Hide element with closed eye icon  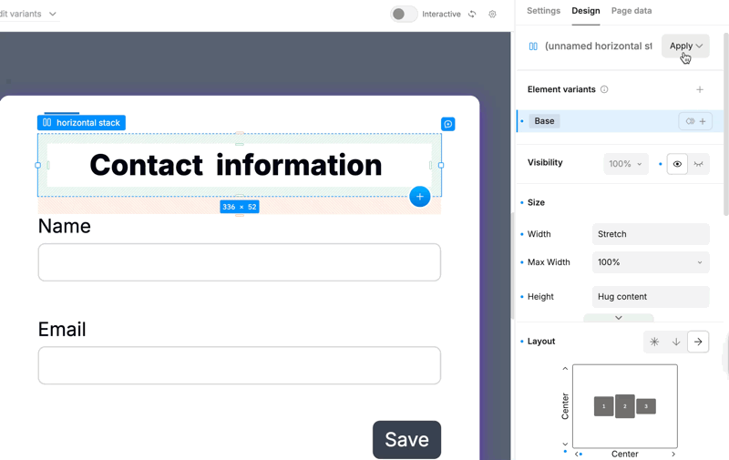coord(699,164)
